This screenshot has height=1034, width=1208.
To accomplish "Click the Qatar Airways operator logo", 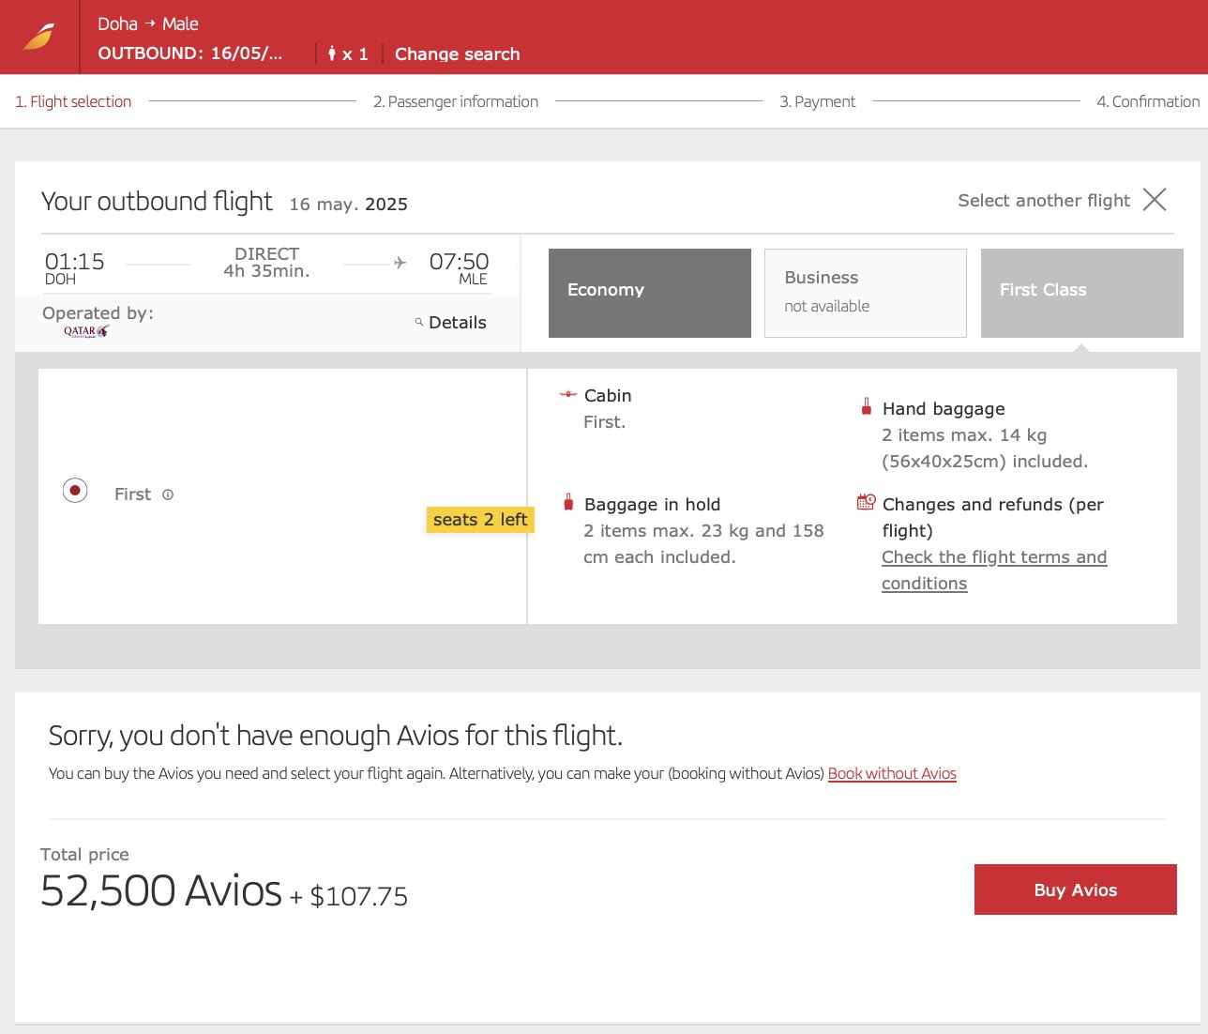I will 86,331.
